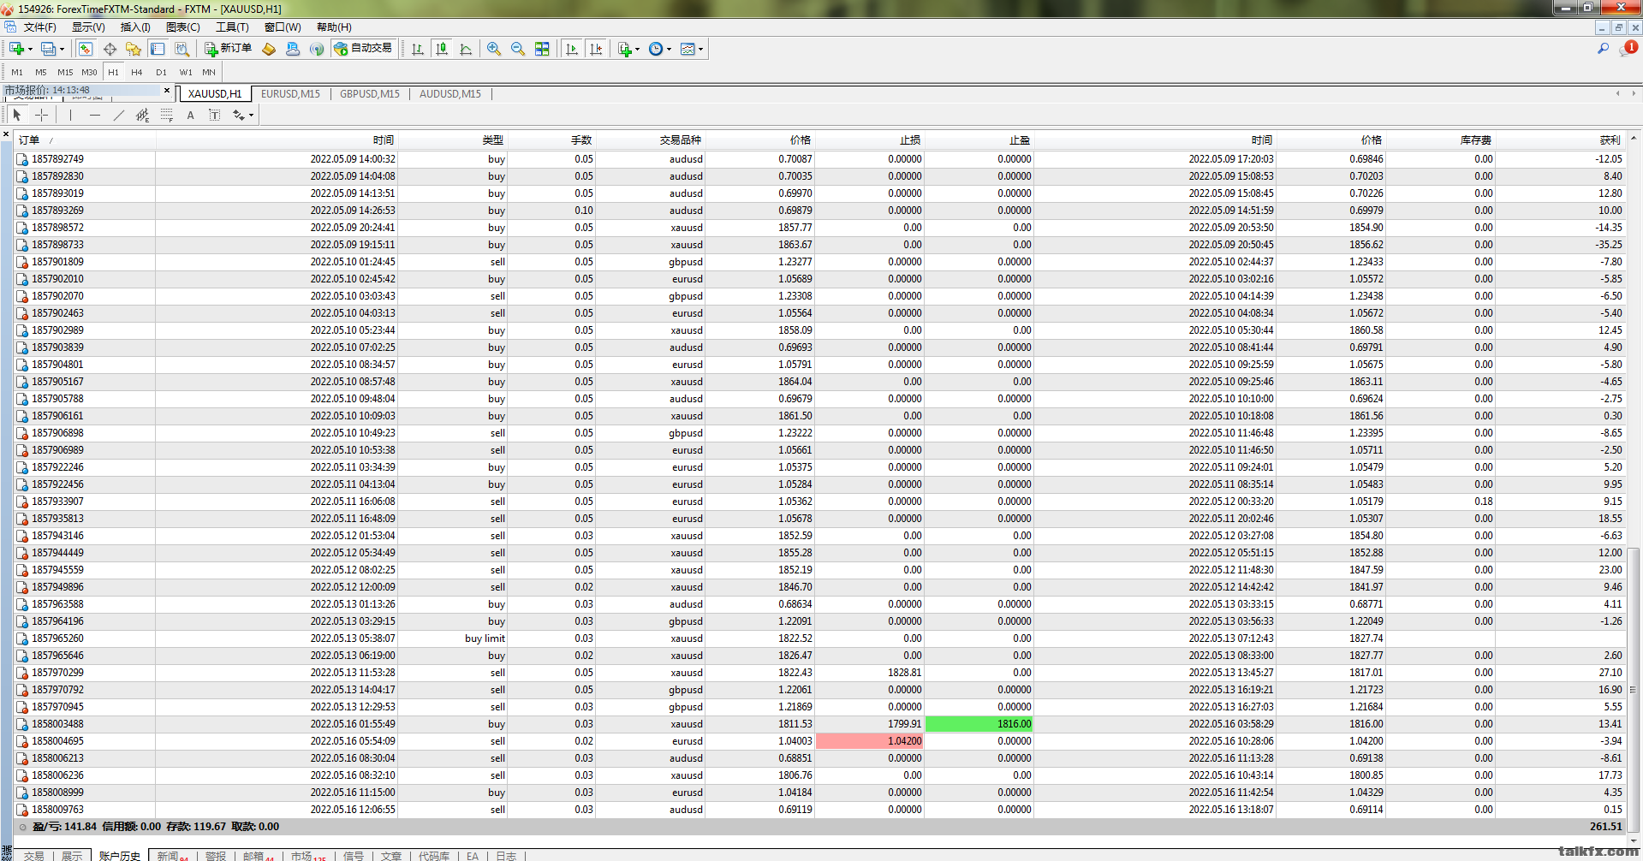Select the M15 timeframe button
The height and width of the screenshot is (861, 1643).
point(65,73)
